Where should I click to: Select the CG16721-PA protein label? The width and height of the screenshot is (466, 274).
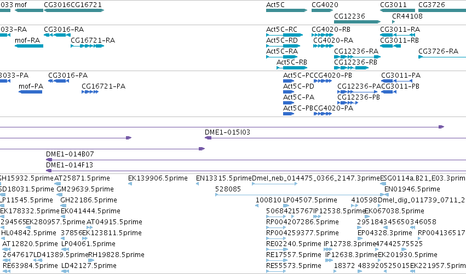tap(103, 86)
